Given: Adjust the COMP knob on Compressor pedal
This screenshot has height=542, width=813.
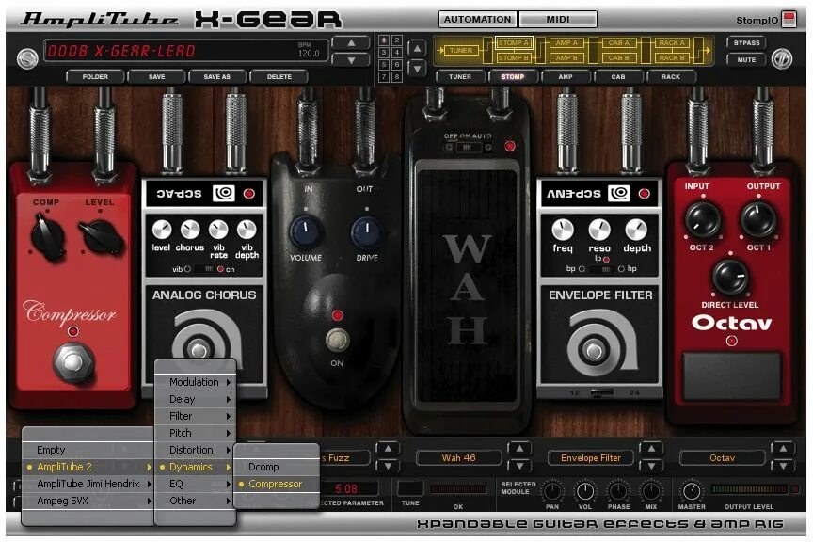Looking at the screenshot, I should click(47, 236).
